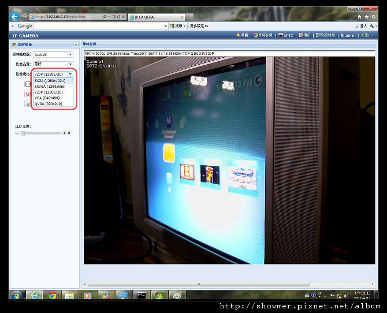Image resolution: width=387 pixels, height=313 pixels.
Task: Collapse the 720P resolution dropdown arrow
Action: pos(70,74)
